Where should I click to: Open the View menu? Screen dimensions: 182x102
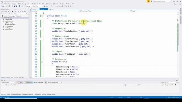pos(9,4)
